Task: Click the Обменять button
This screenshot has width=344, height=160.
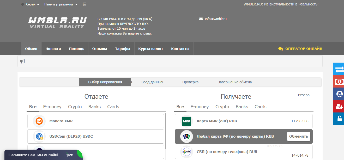Action: (299, 136)
